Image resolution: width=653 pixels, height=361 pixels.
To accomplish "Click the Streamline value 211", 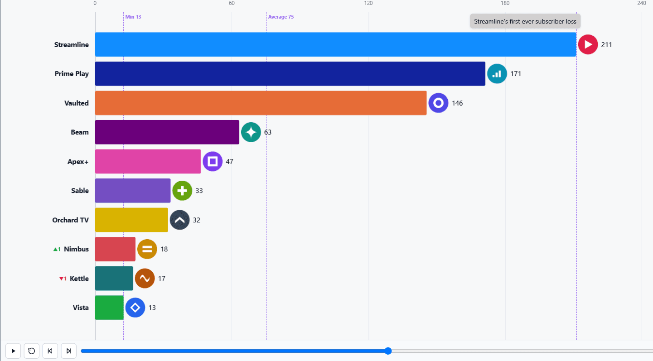I will [x=606, y=44].
